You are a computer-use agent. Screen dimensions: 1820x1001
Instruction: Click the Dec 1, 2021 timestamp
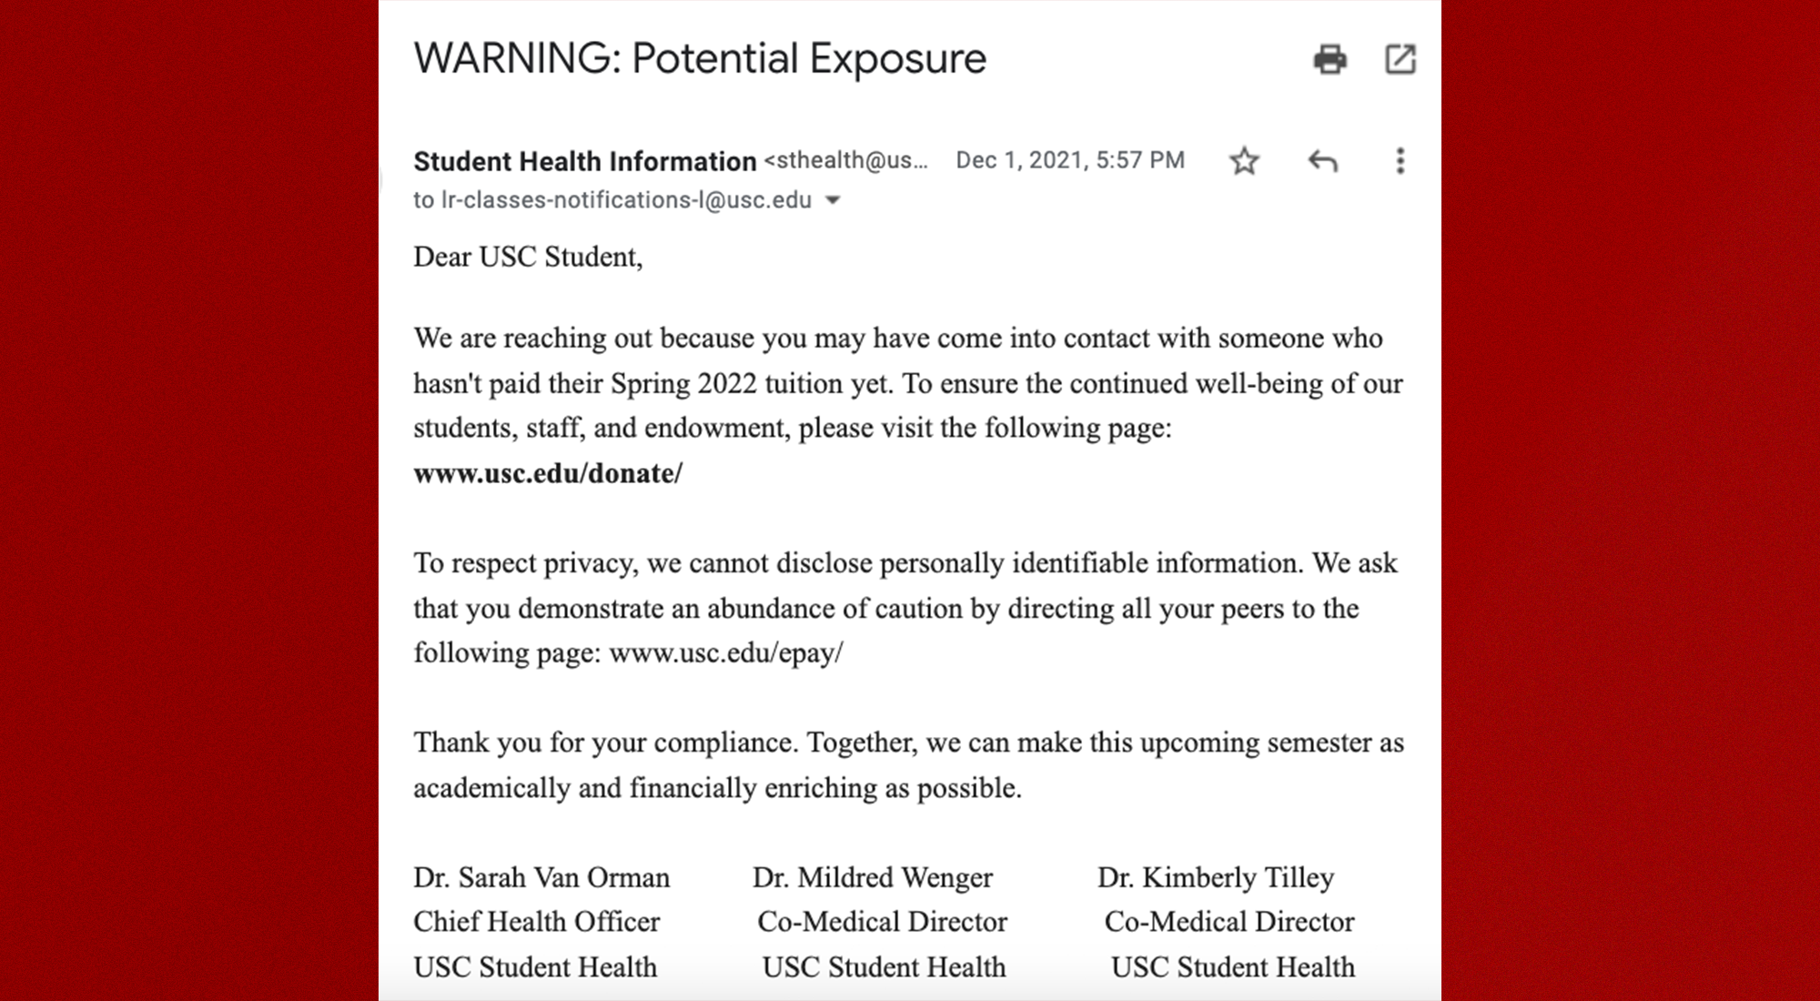point(1069,160)
